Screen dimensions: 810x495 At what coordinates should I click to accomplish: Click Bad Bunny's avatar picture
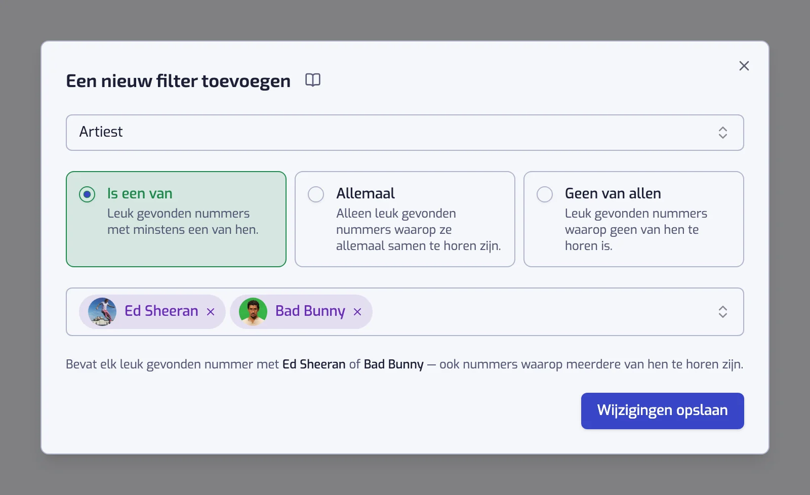point(253,312)
